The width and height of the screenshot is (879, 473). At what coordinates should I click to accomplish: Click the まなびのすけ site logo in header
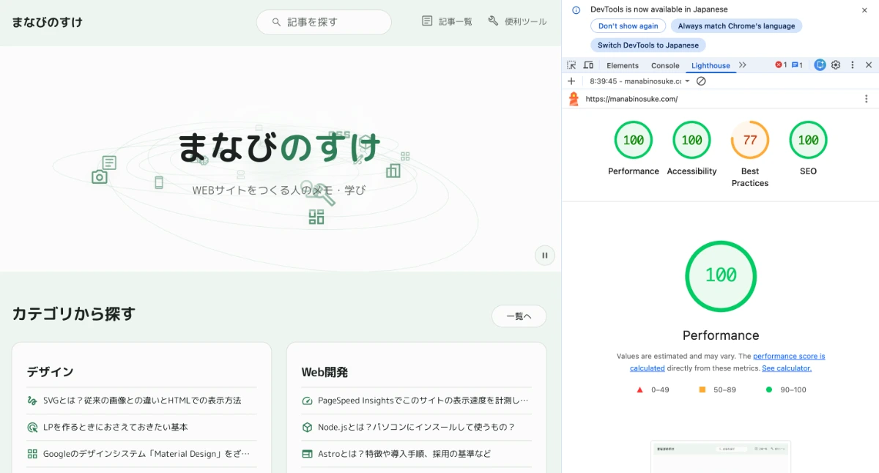47,22
